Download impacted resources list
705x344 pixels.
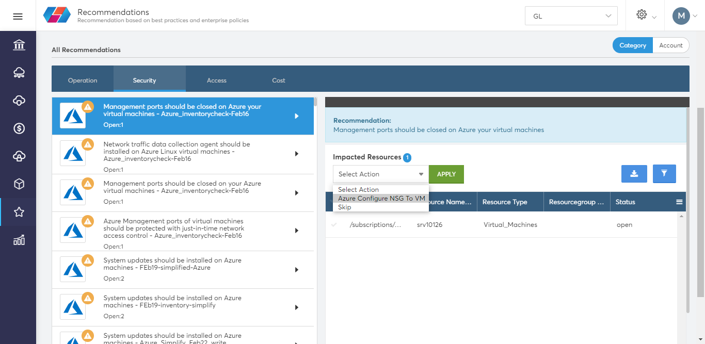(x=635, y=174)
